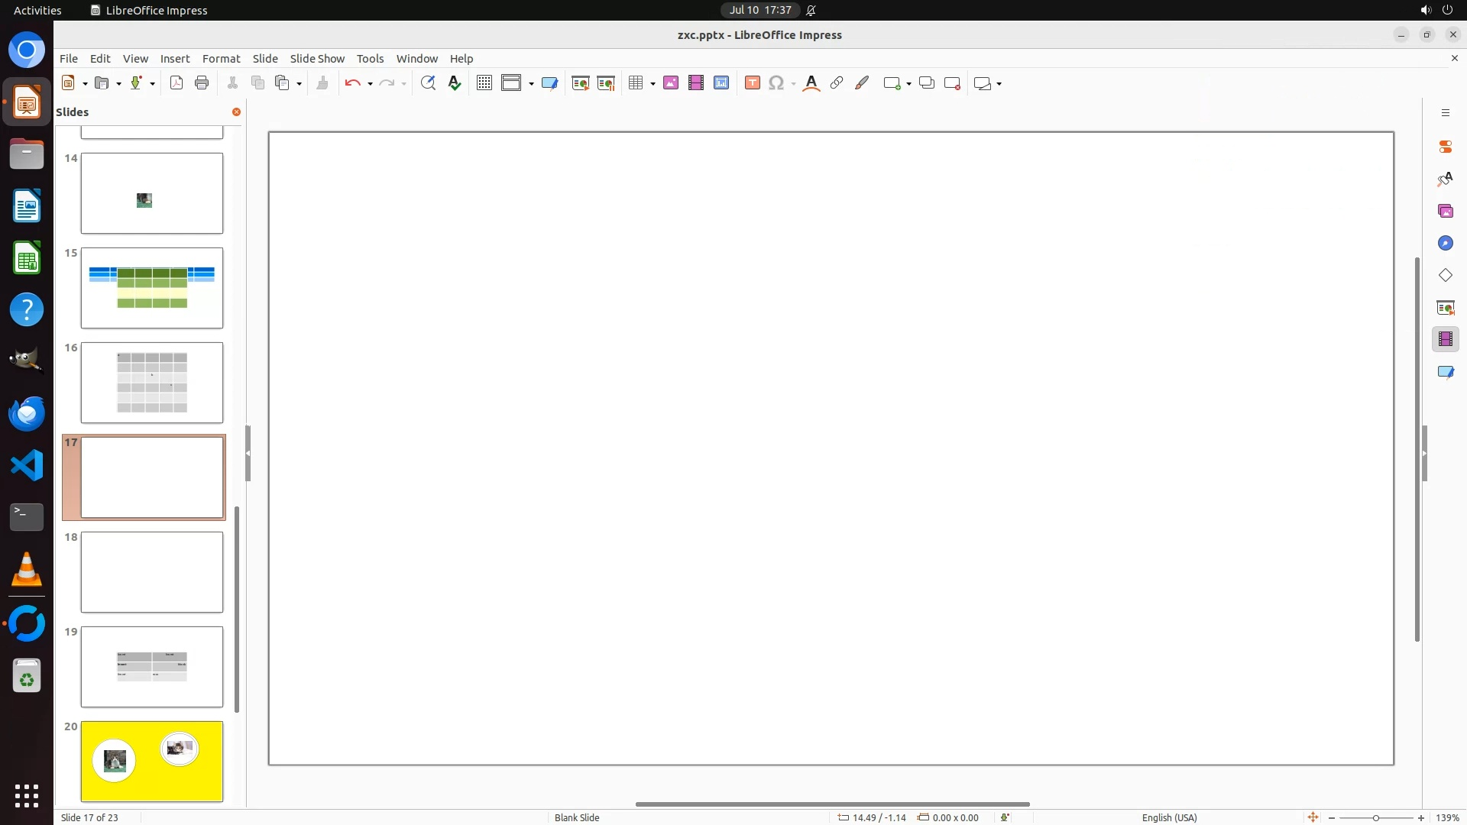This screenshot has width=1467, height=825.
Task: Open the Table insert dropdown arrow
Action: [653, 84]
